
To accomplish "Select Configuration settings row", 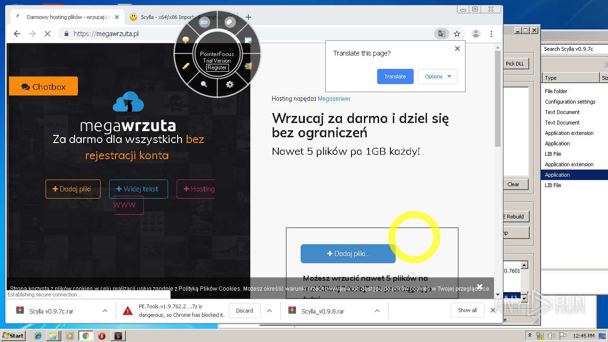I will [574, 102].
